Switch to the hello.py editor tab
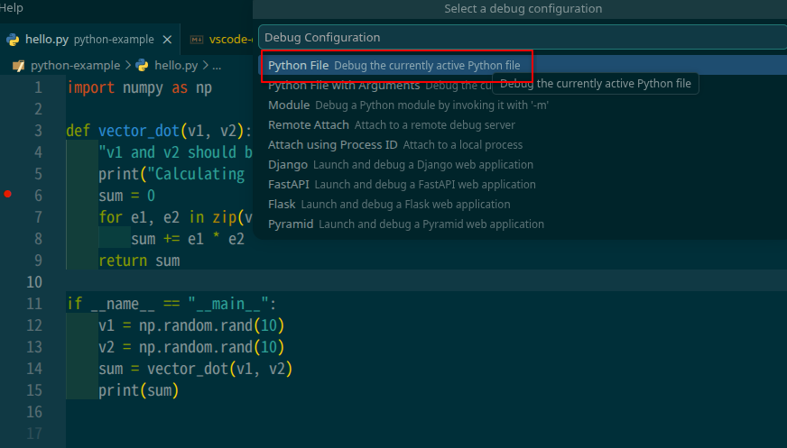The image size is (787, 448). click(x=89, y=39)
